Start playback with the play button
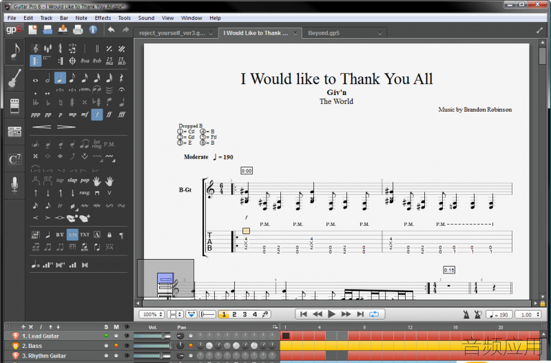Screen dimensions: 551x363 click(x=331, y=314)
